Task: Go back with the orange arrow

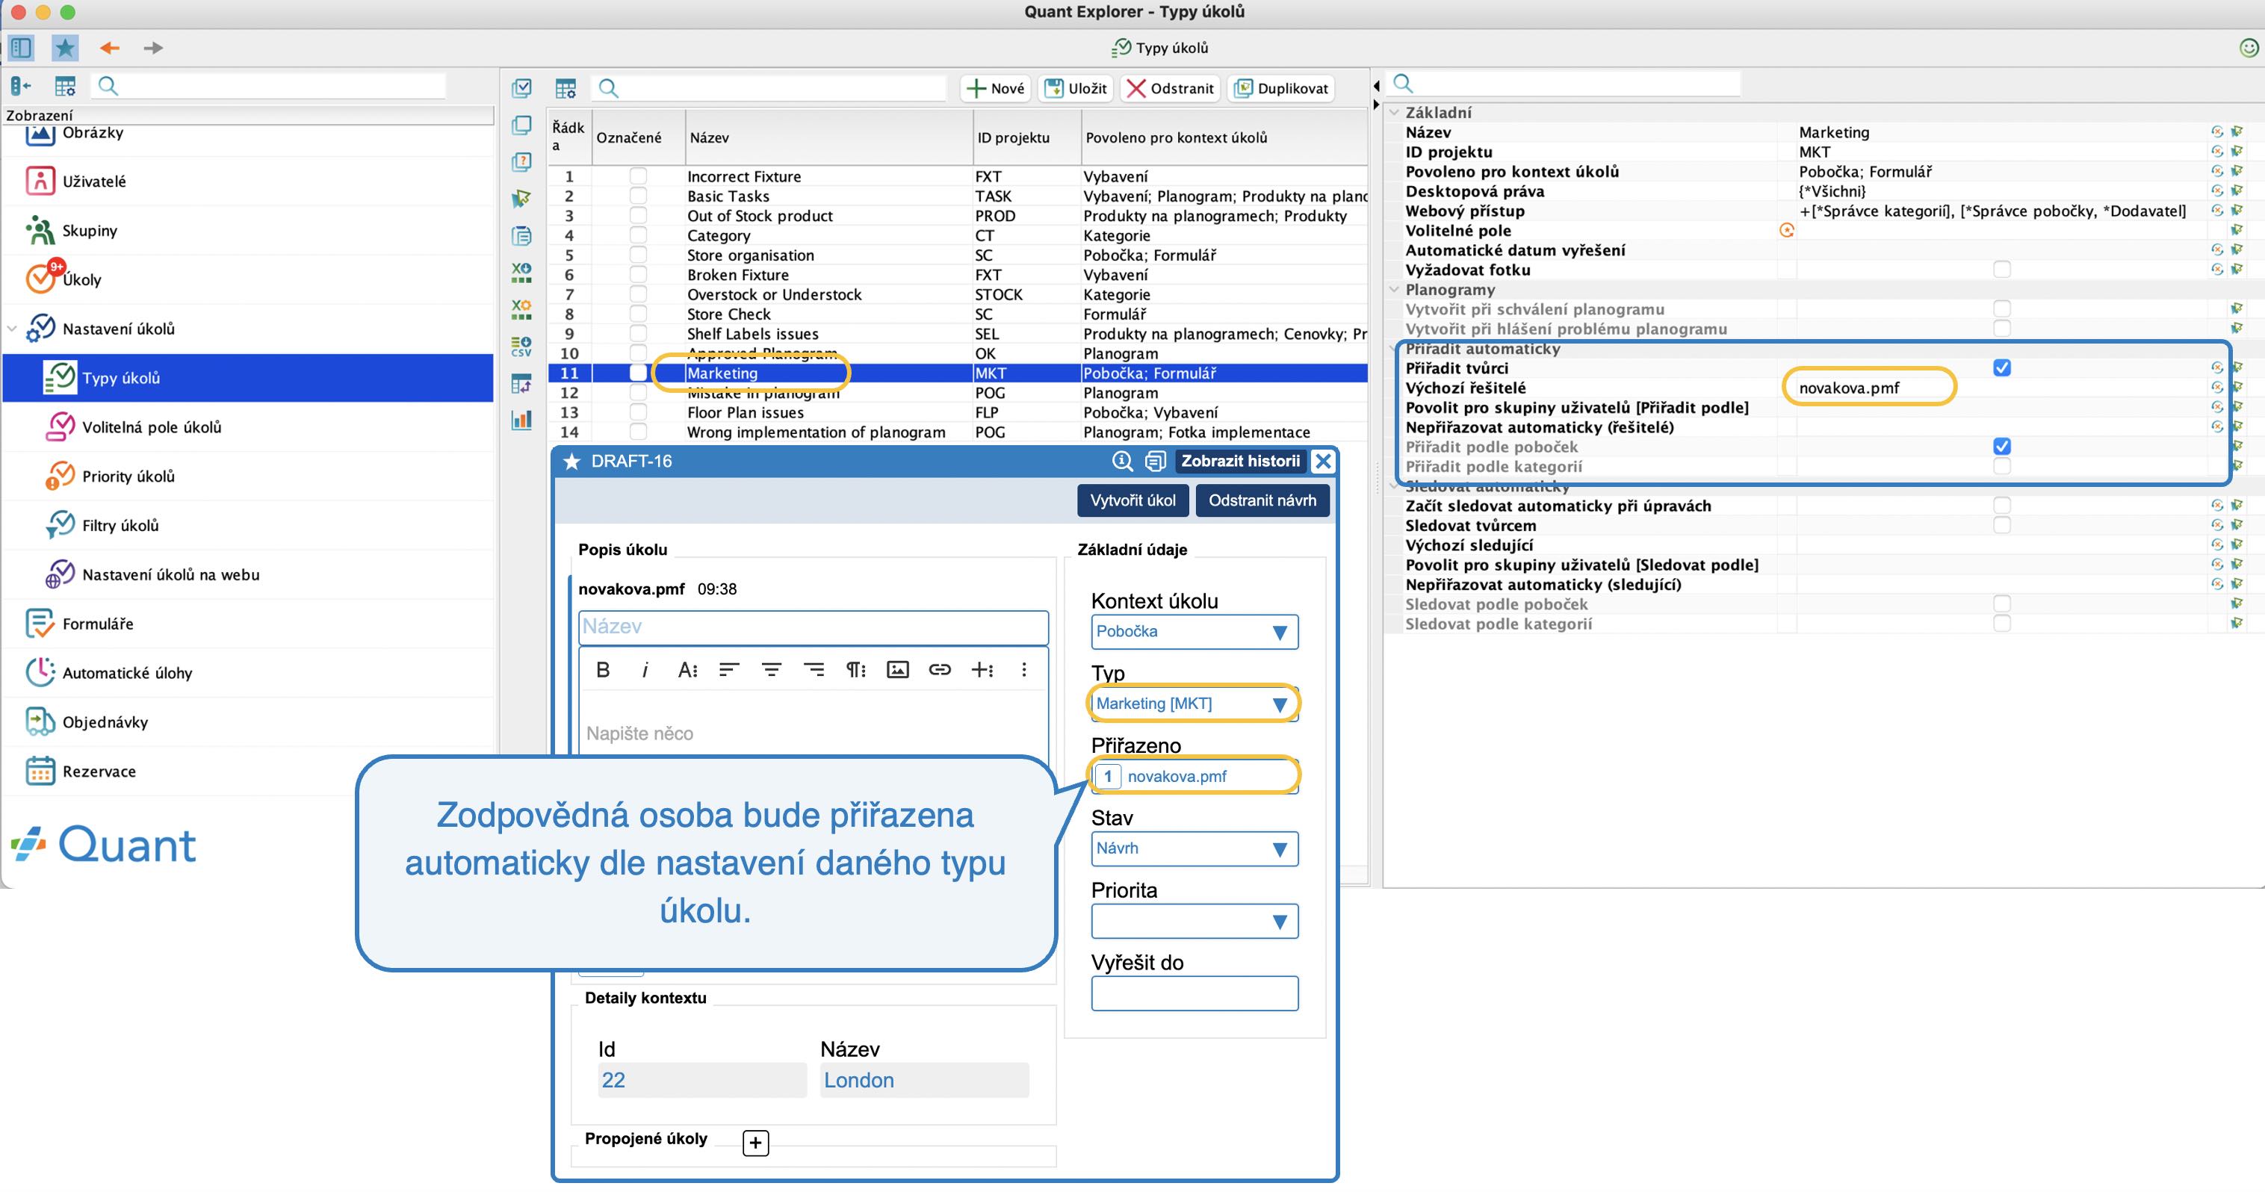Action: point(109,48)
